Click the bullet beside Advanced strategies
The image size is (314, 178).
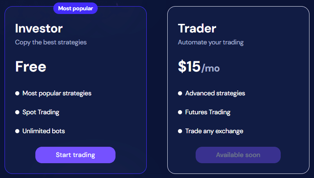pyautogui.click(x=180, y=93)
